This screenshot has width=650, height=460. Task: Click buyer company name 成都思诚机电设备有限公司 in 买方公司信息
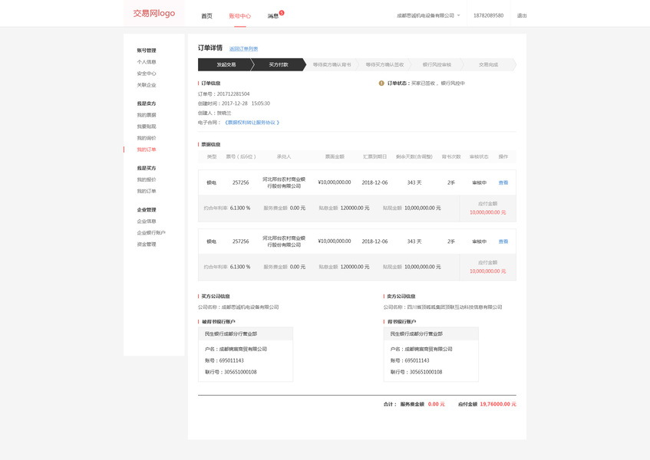pyautogui.click(x=250, y=307)
